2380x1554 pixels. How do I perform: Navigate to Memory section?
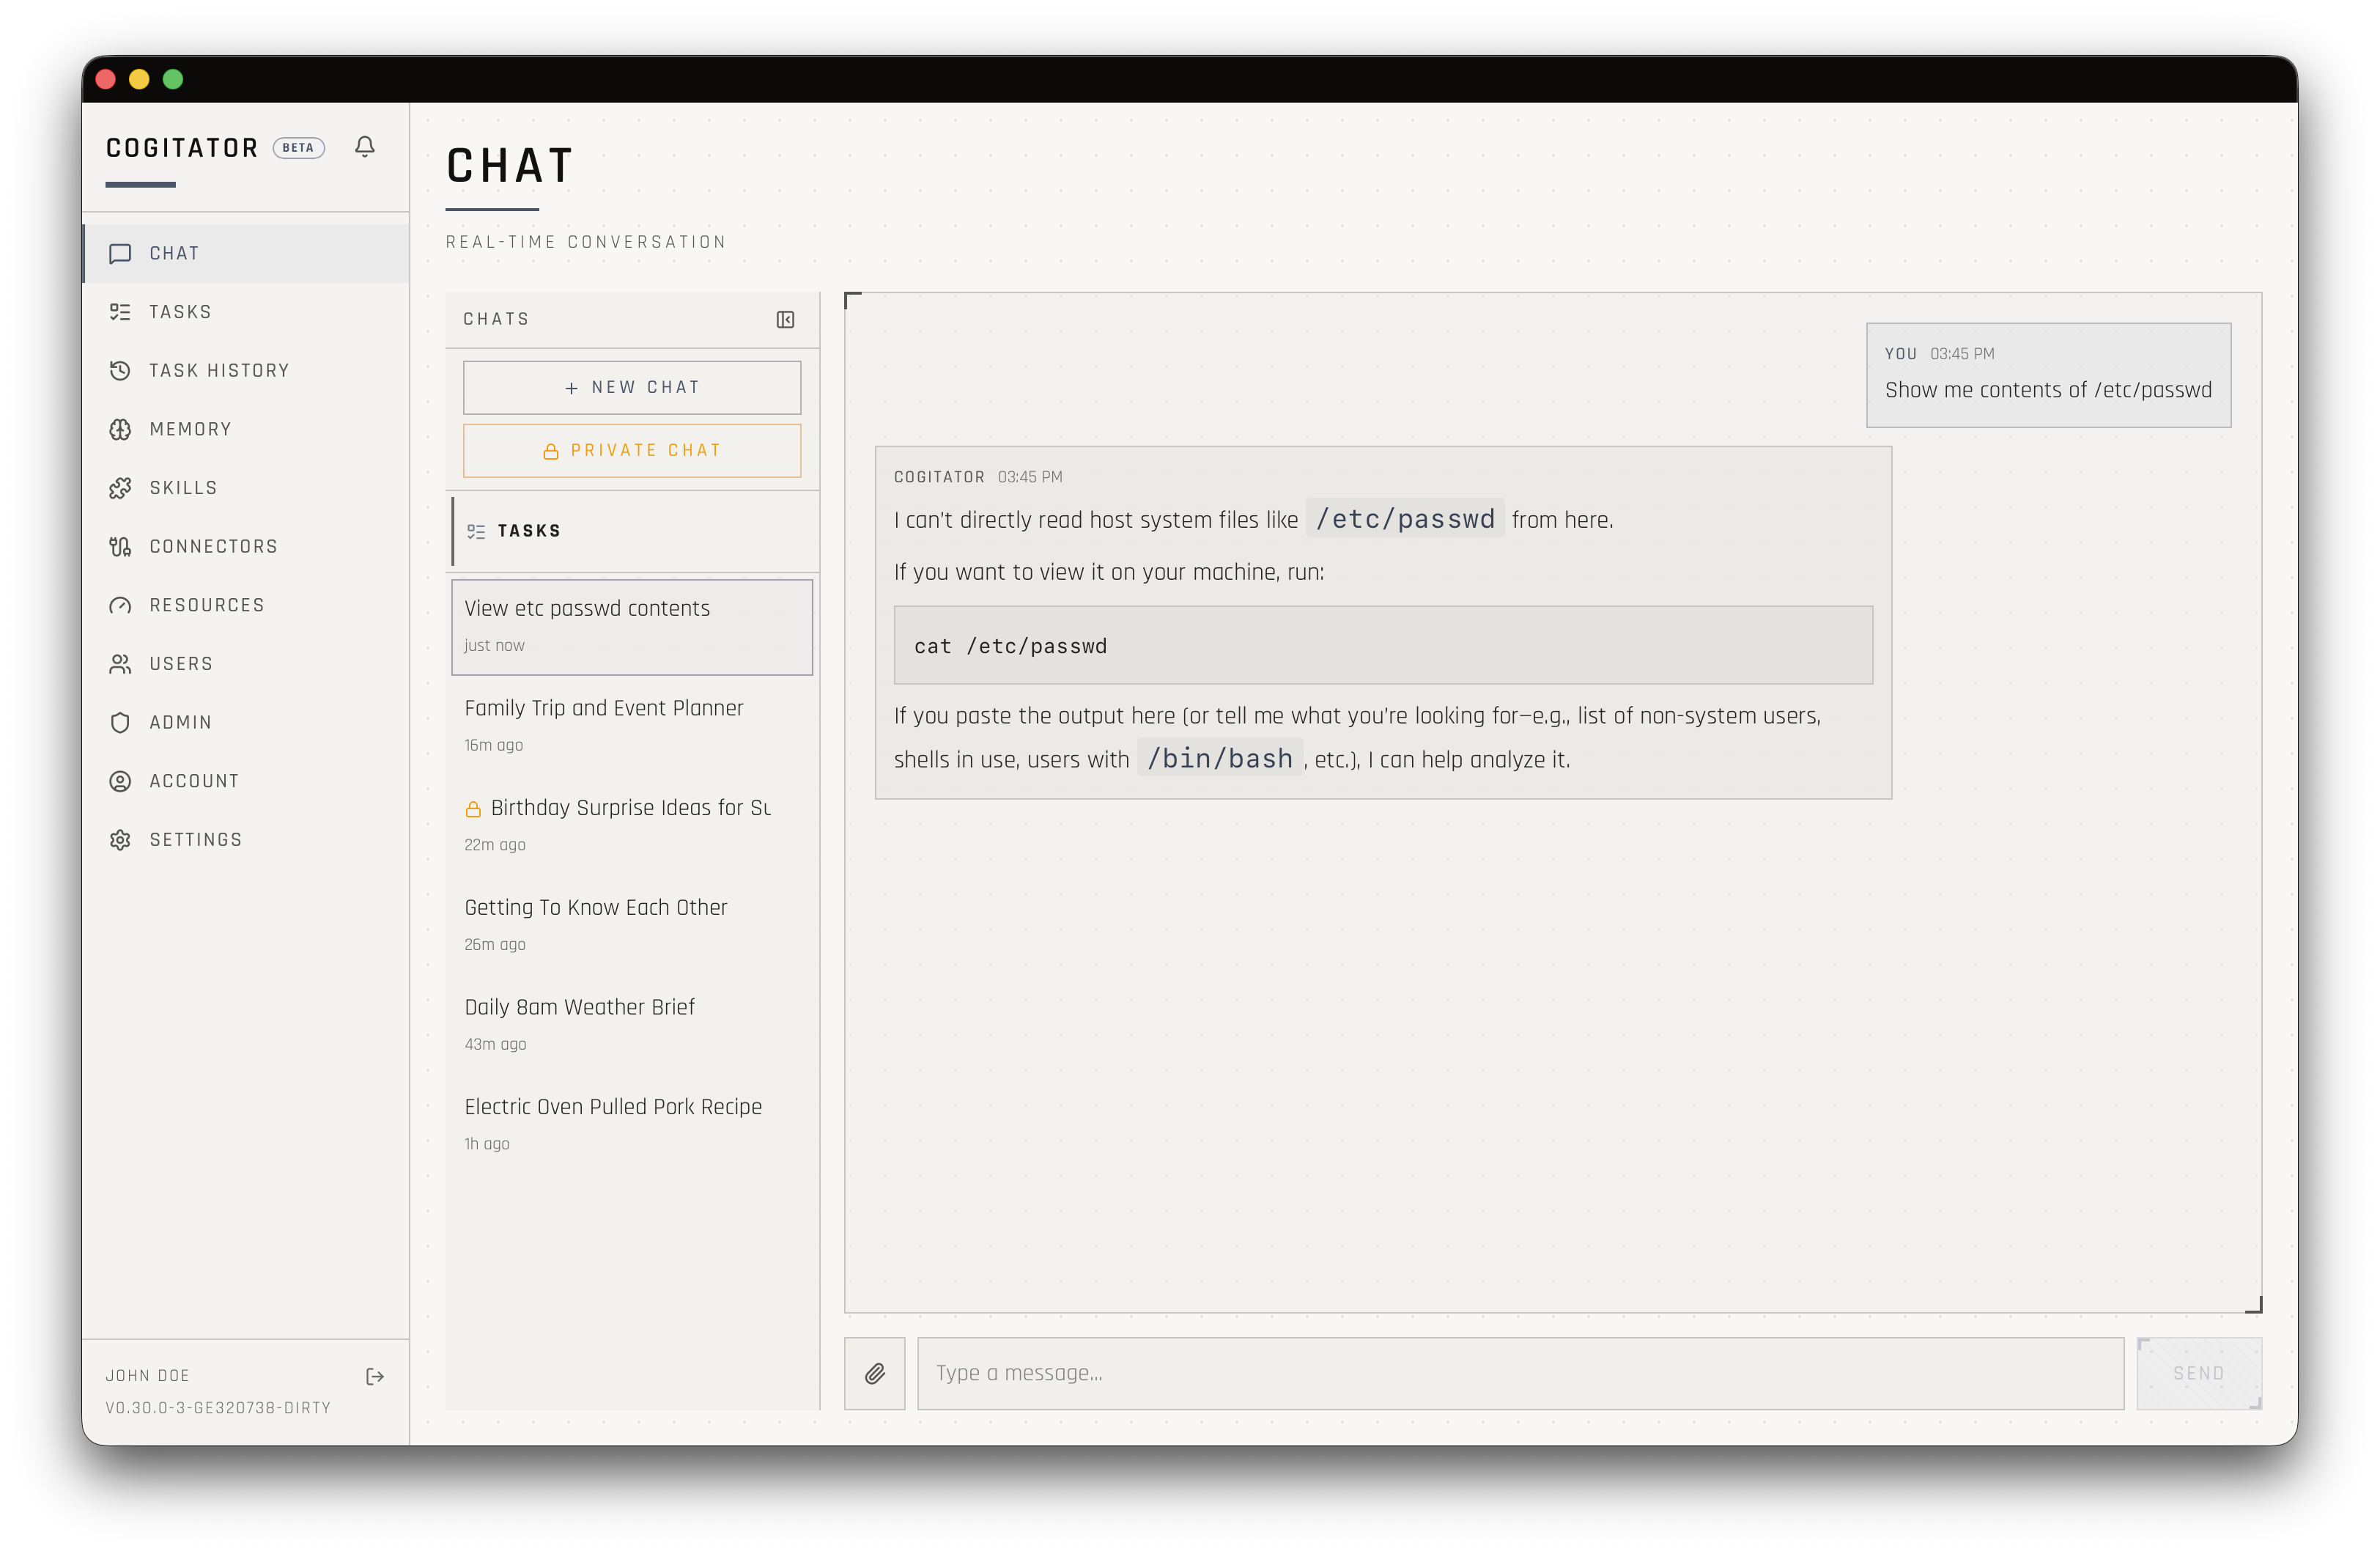pos(246,430)
